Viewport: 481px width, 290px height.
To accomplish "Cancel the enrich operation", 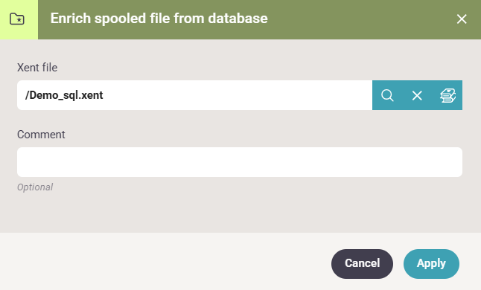I will [x=362, y=264].
